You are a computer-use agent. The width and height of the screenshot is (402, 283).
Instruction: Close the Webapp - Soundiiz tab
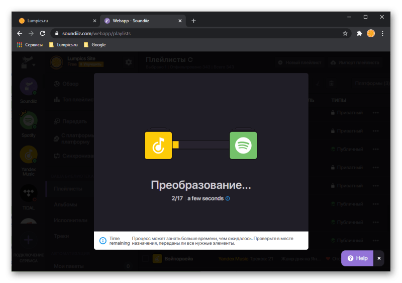coord(180,21)
